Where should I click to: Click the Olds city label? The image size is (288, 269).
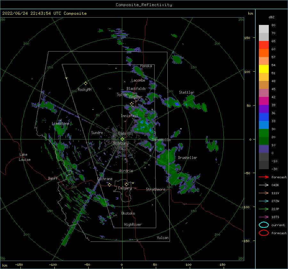[x=122, y=133]
